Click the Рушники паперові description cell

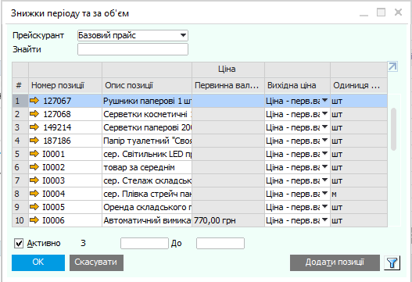(147, 101)
